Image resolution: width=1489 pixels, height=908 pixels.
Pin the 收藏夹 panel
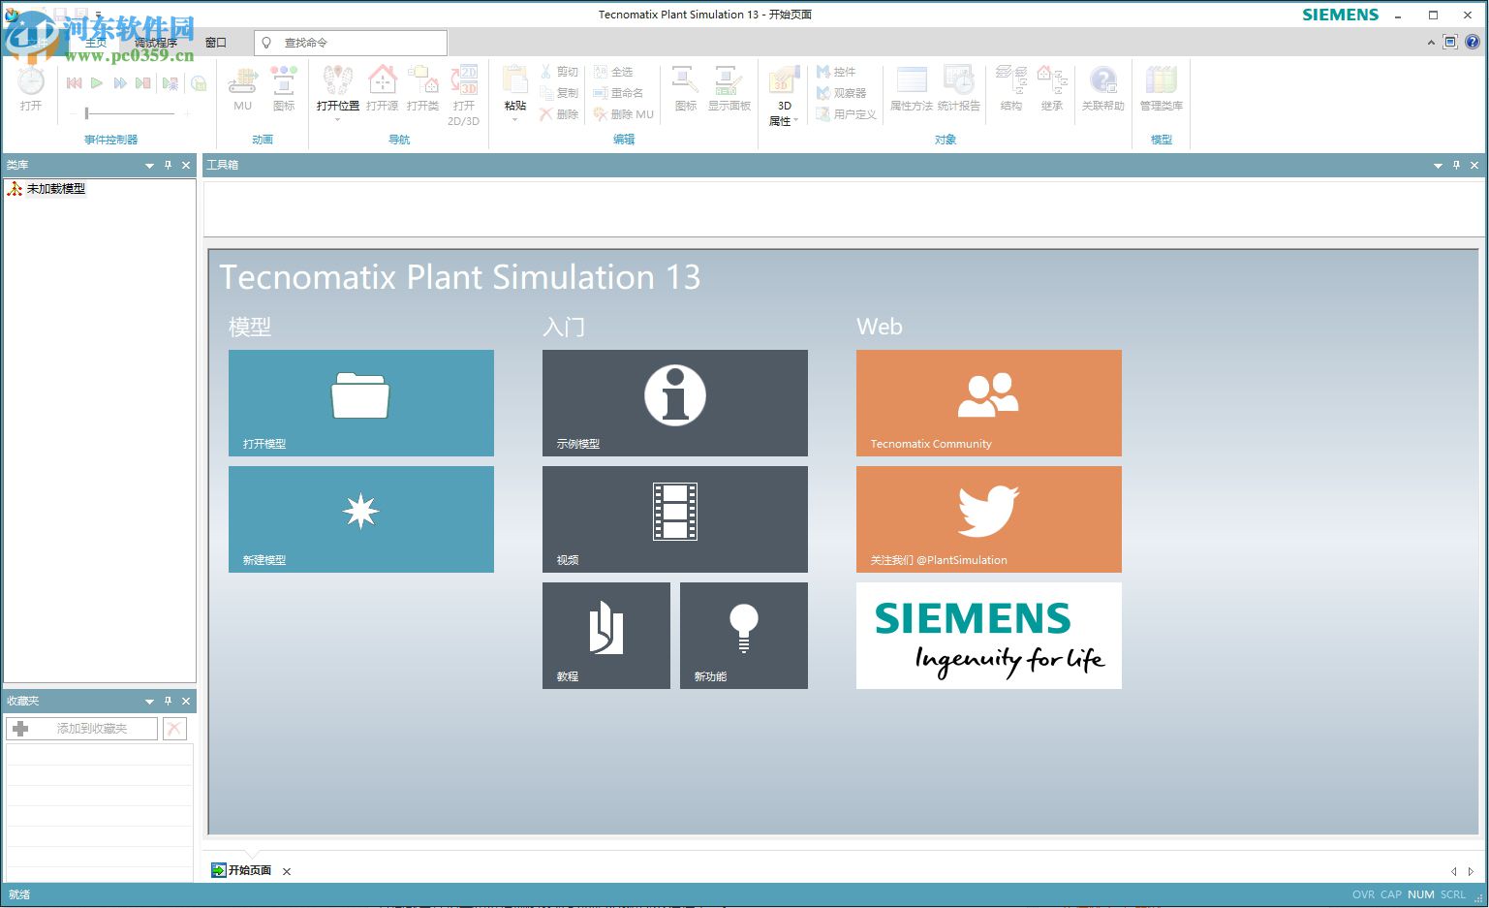168,702
